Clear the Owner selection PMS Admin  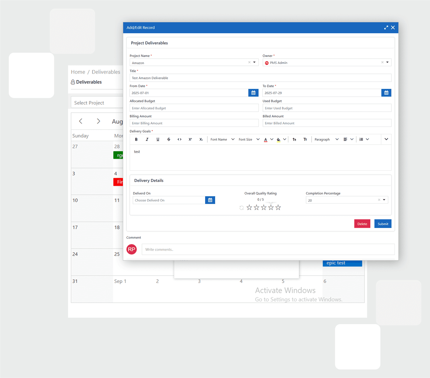pos(382,62)
